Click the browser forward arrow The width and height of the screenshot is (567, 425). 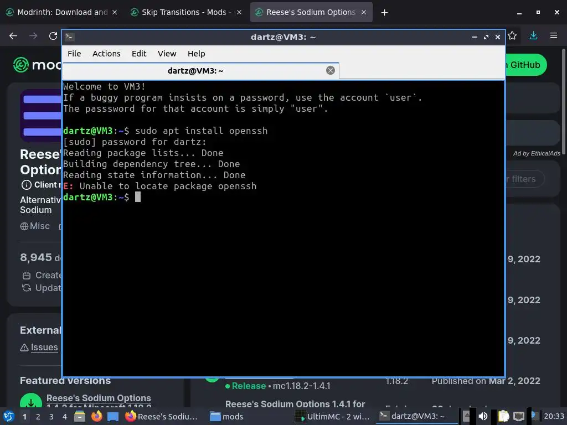33,36
